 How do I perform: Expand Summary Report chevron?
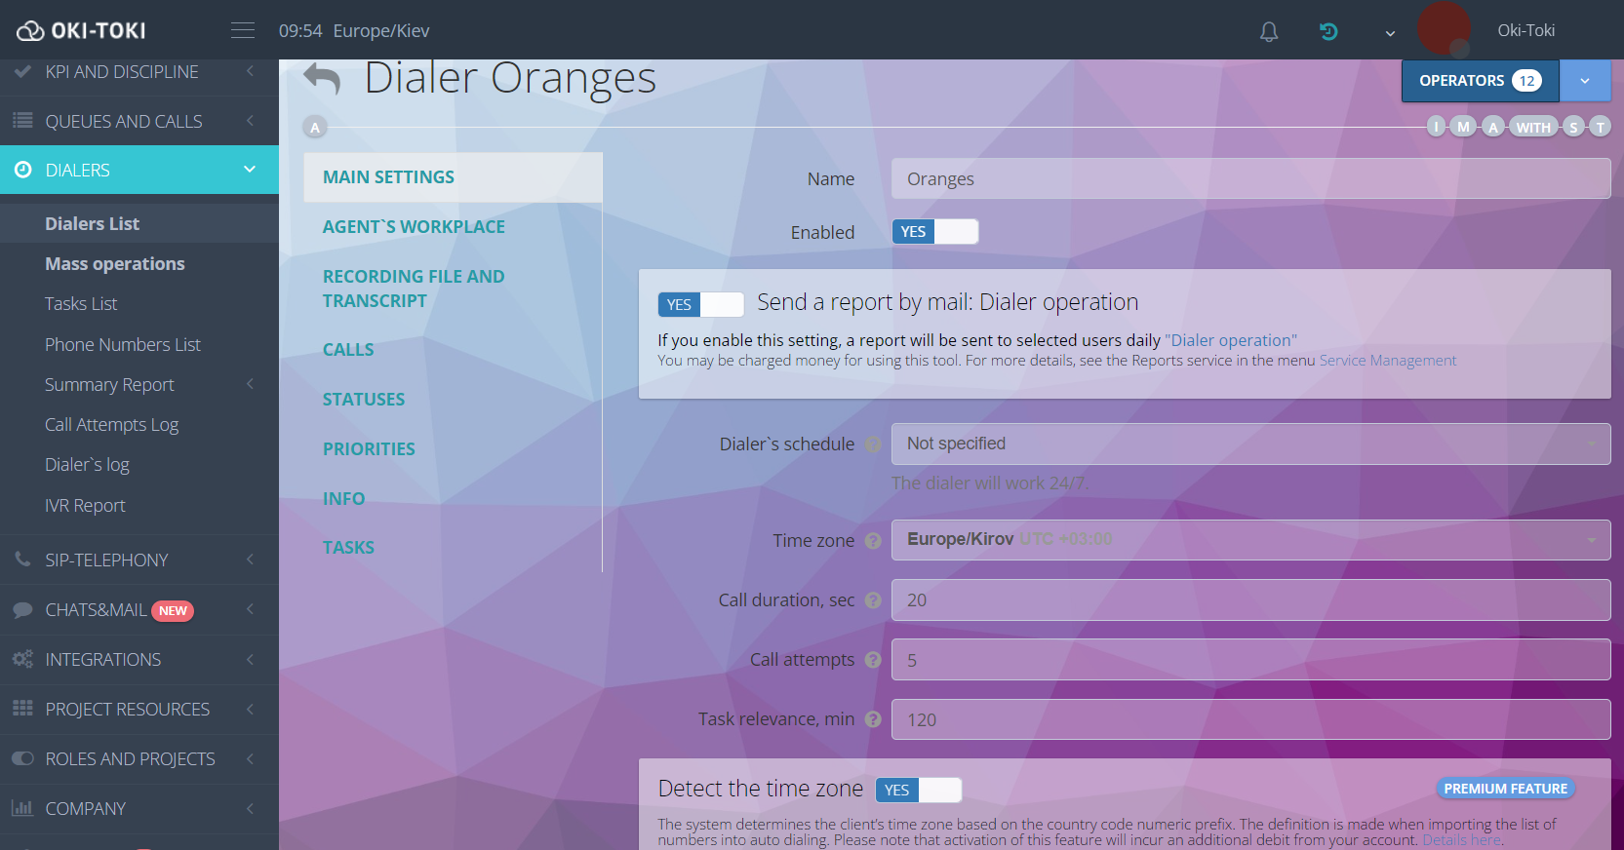point(250,384)
